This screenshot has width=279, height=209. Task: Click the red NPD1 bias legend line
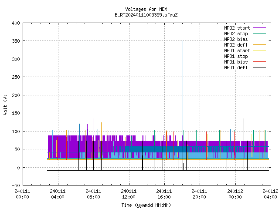pos(260,62)
